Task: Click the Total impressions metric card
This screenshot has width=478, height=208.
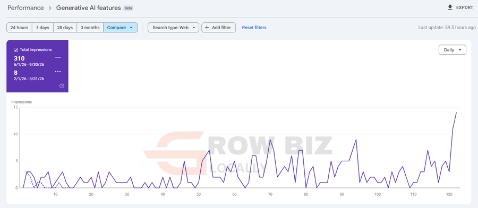Action: [x=38, y=66]
